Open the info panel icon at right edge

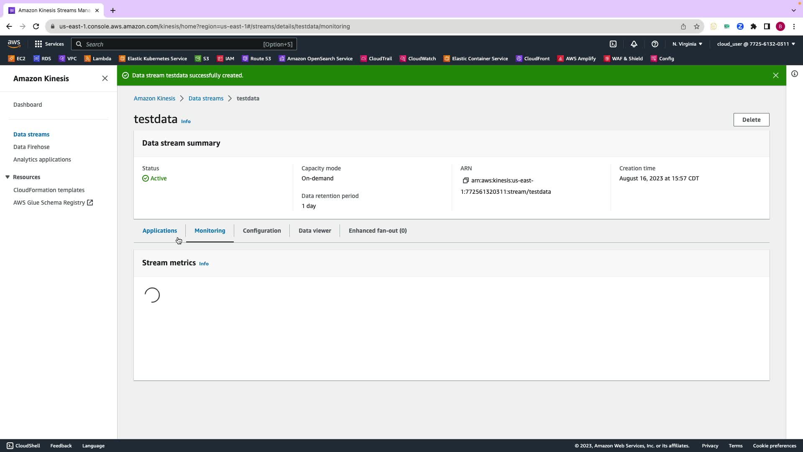(795, 74)
